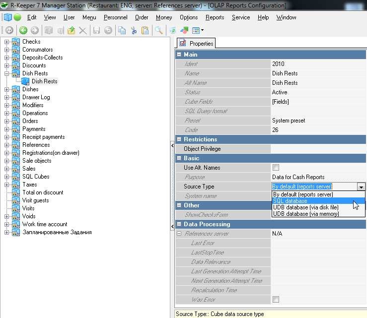Open the Source Type dropdown arrow
The image size is (367, 318).
click(361, 187)
